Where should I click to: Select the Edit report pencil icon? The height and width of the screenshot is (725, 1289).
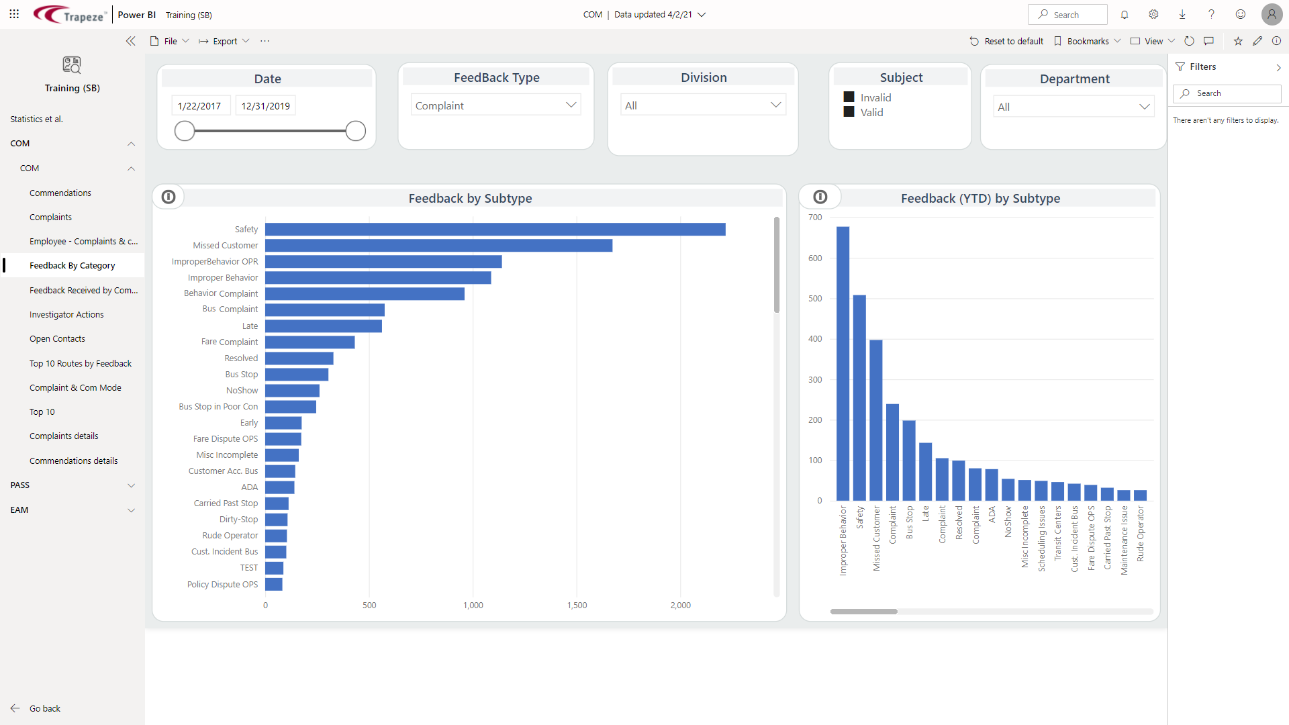(1257, 41)
